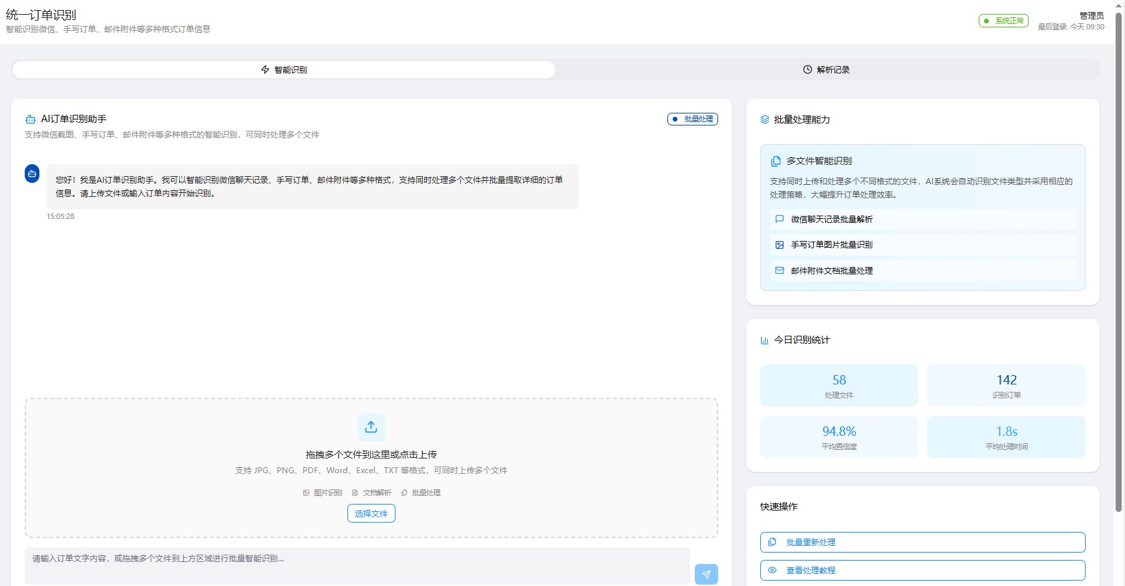Click the layers icon beside 批量处理能力

coord(765,119)
